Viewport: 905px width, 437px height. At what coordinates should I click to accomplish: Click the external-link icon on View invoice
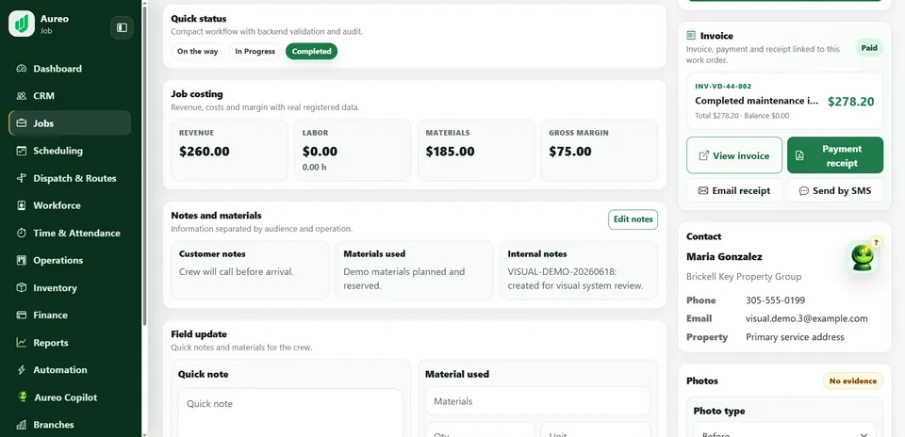703,155
